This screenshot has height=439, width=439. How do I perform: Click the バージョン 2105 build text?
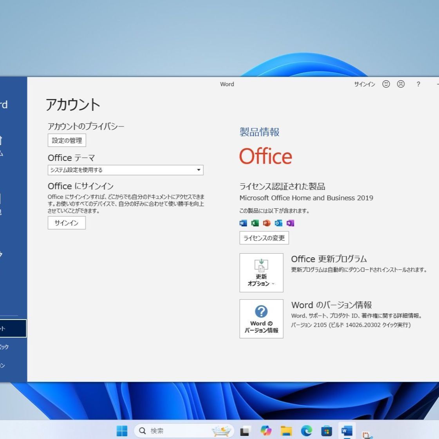tap(351, 325)
